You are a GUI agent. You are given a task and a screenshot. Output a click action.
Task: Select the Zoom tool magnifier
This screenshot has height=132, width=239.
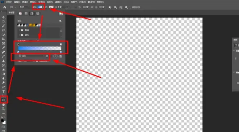3,109
